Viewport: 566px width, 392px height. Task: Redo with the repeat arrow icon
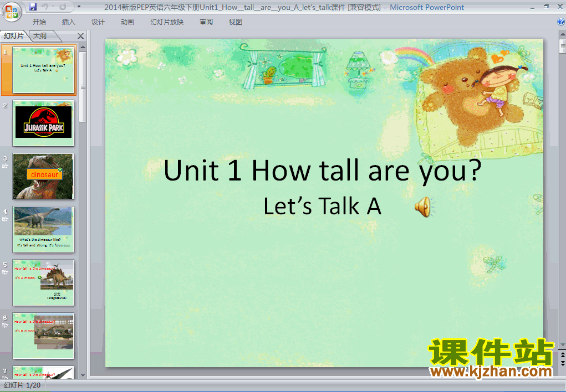coord(63,7)
